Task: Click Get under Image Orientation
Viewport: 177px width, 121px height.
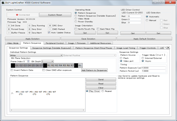Action: pos(85,33)
